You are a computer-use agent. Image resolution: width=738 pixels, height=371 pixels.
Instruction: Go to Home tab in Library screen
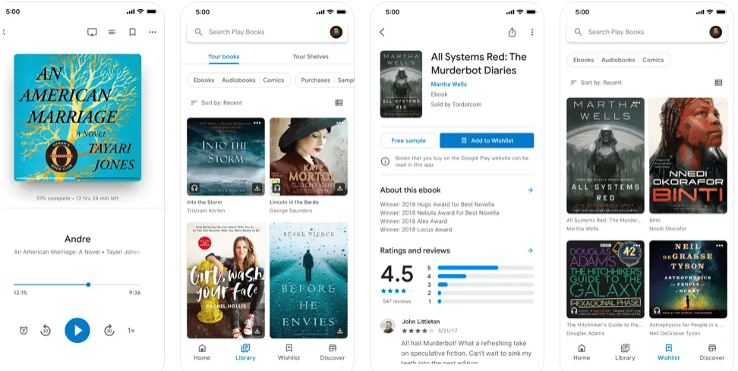pyautogui.click(x=202, y=352)
